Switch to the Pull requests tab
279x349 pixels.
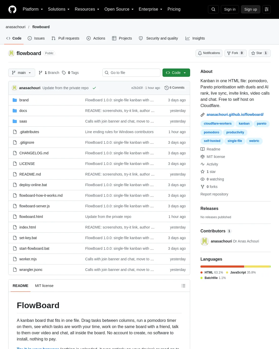tap(65, 38)
